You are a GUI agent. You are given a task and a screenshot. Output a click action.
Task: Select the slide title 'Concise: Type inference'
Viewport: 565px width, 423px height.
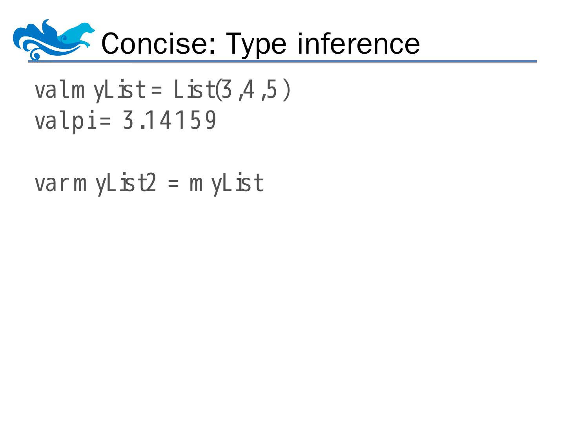[261, 43]
